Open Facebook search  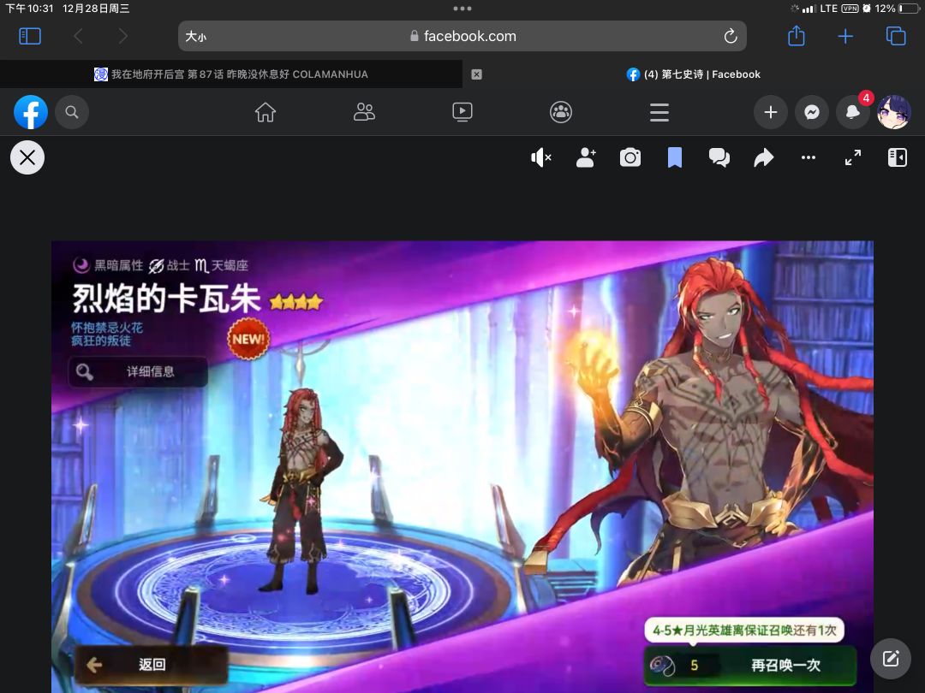coord(72,112)
